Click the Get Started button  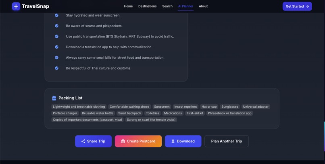coord(297,6)
